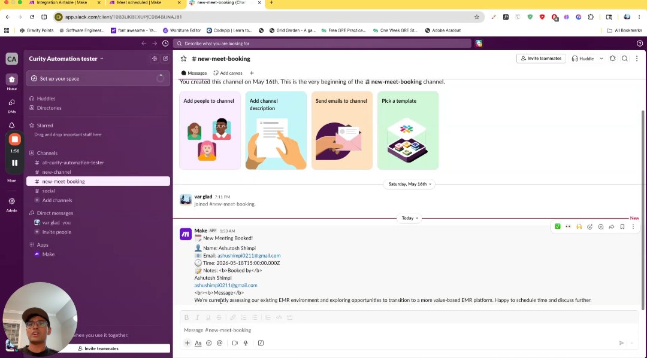Open more actions on Make message
Screen dimensions: 647x358
(633, 227)
